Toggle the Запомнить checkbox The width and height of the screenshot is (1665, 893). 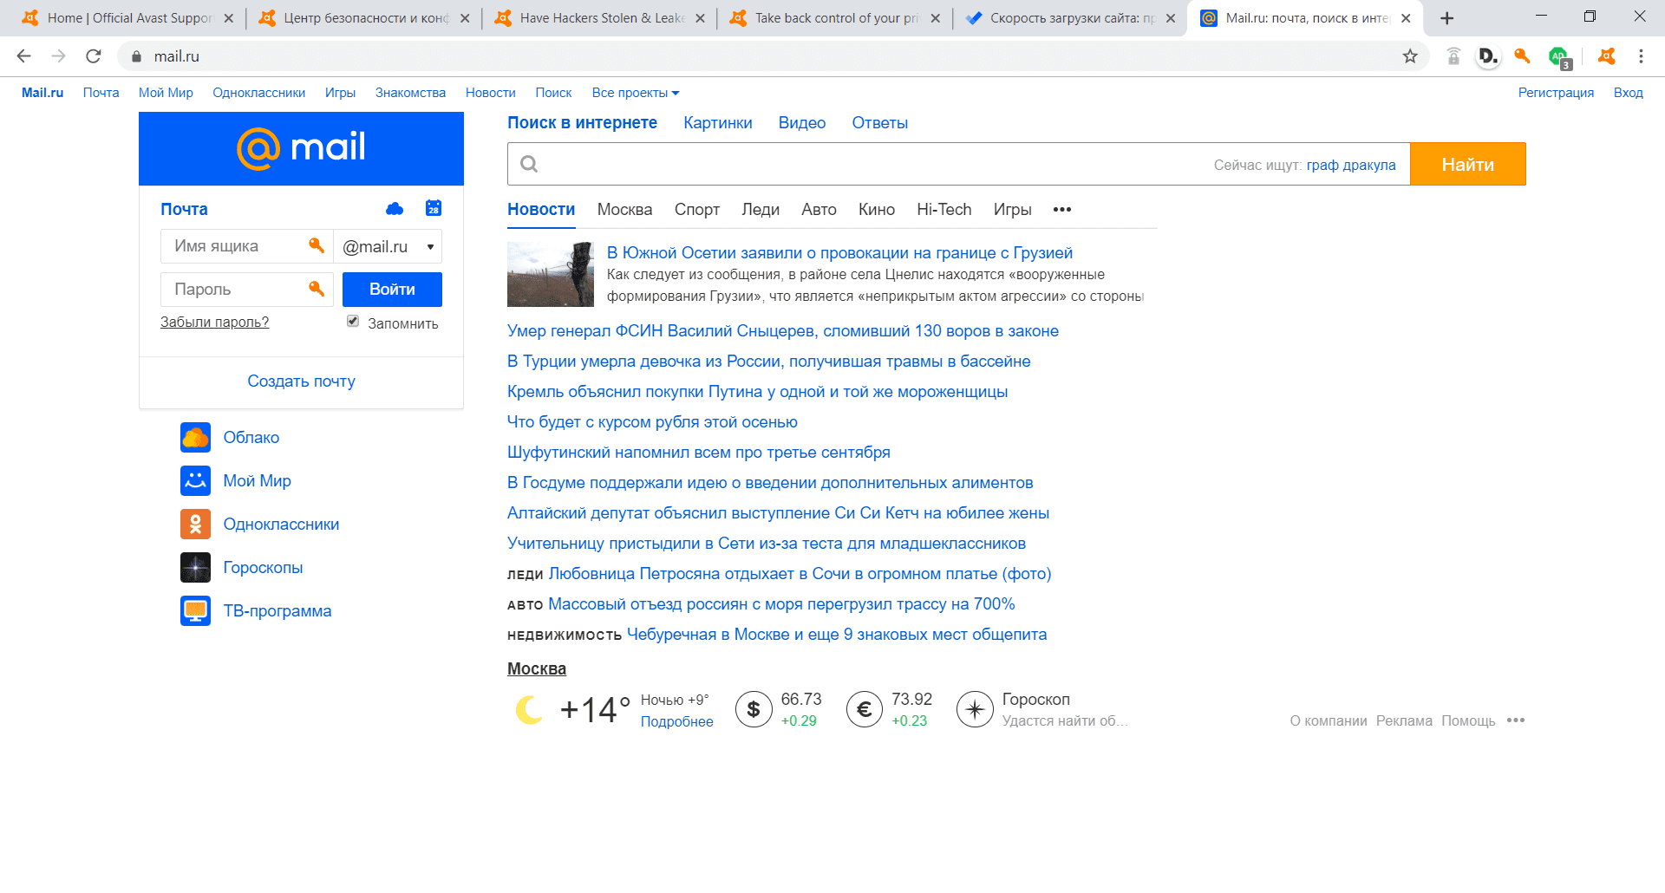(353, 322)
